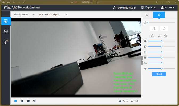Open the admin user menu
The image size is (179, 106).
(168, 7)
